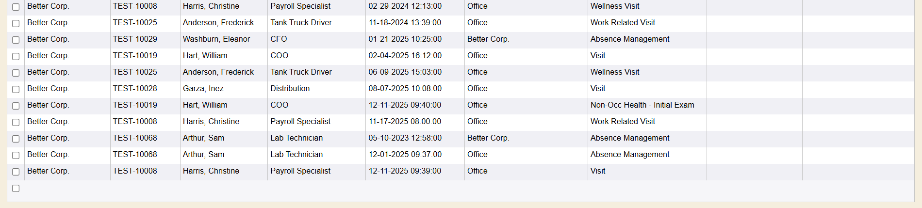Screen dimensions: 922x208
Task: Click the name Washburn, Eleanor
Action: (216, 39)
